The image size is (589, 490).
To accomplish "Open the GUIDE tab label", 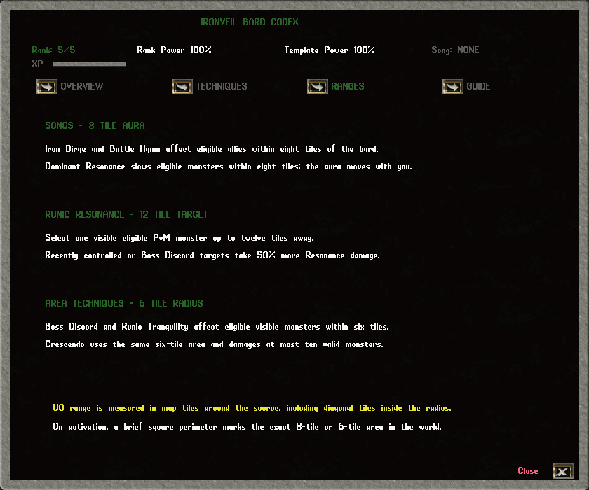I will point(478,87).
